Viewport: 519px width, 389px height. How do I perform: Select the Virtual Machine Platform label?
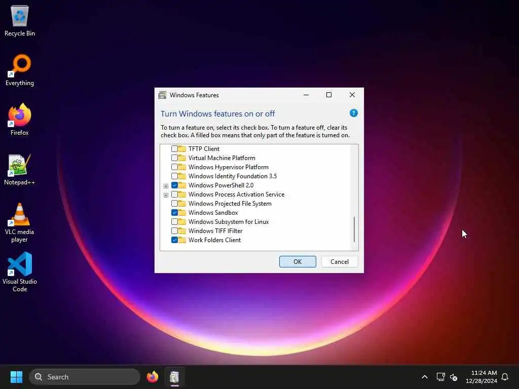point(222,158)
